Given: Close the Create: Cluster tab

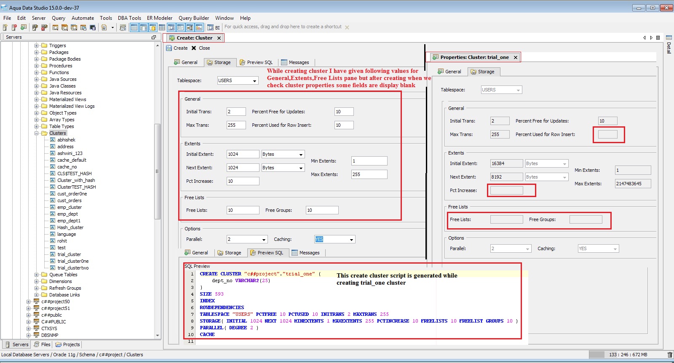Looking at the screenshot, I should click(x=219, y=38).
